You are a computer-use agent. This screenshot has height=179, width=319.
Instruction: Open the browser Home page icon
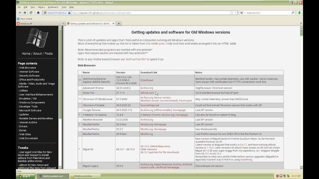(38, 13)
